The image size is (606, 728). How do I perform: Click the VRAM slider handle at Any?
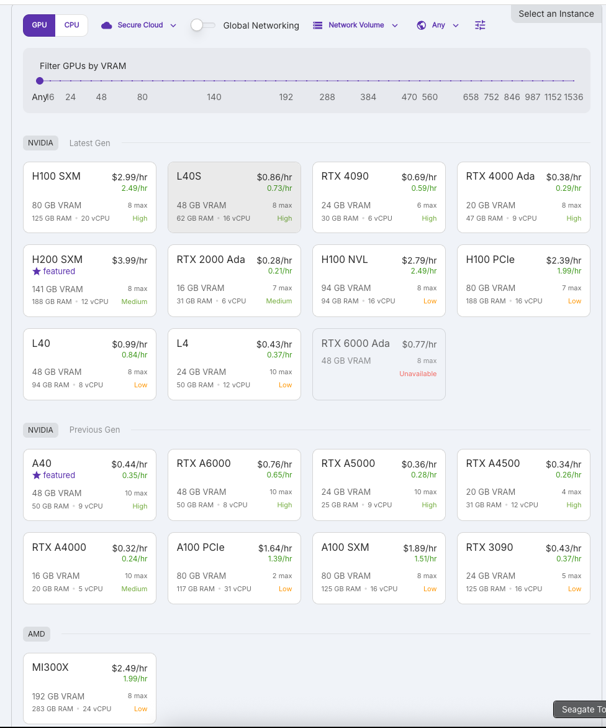click(x=40, y=81)
